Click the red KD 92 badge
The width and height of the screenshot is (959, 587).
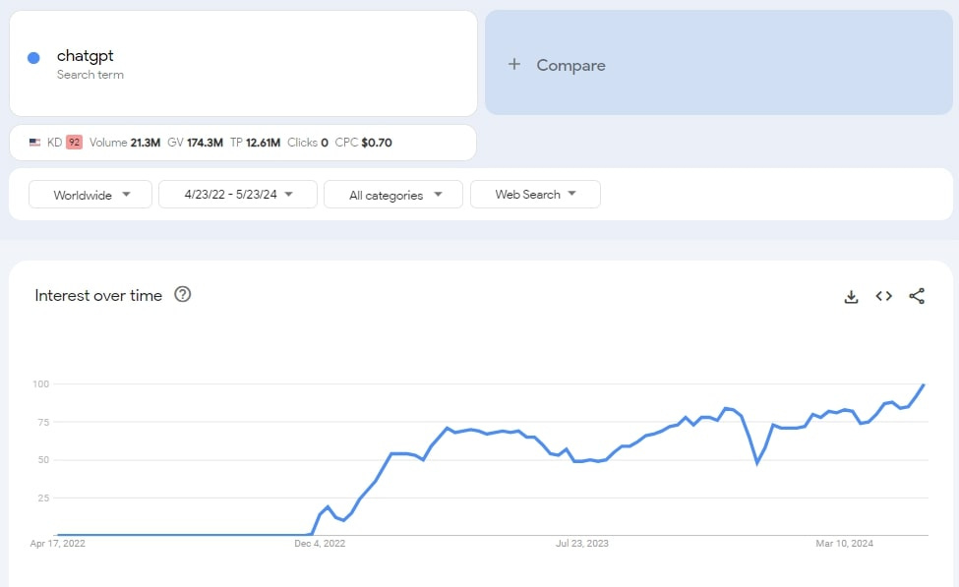point(74,142)
